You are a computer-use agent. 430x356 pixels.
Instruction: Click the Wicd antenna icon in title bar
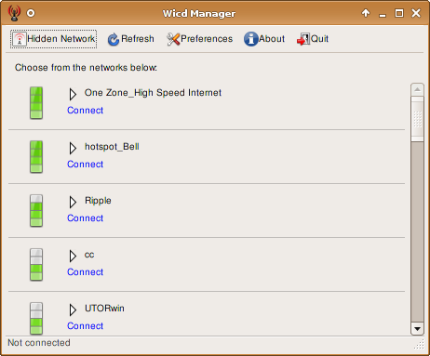14,13
